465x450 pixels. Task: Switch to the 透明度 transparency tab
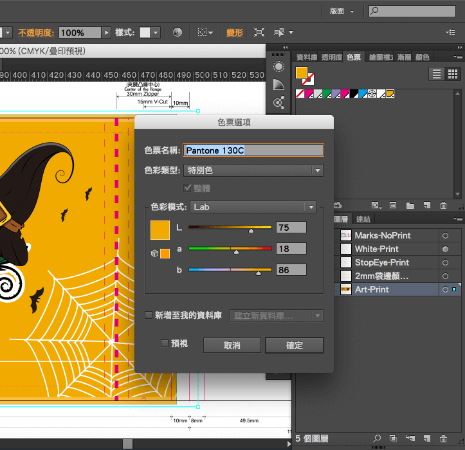[331, 57]
